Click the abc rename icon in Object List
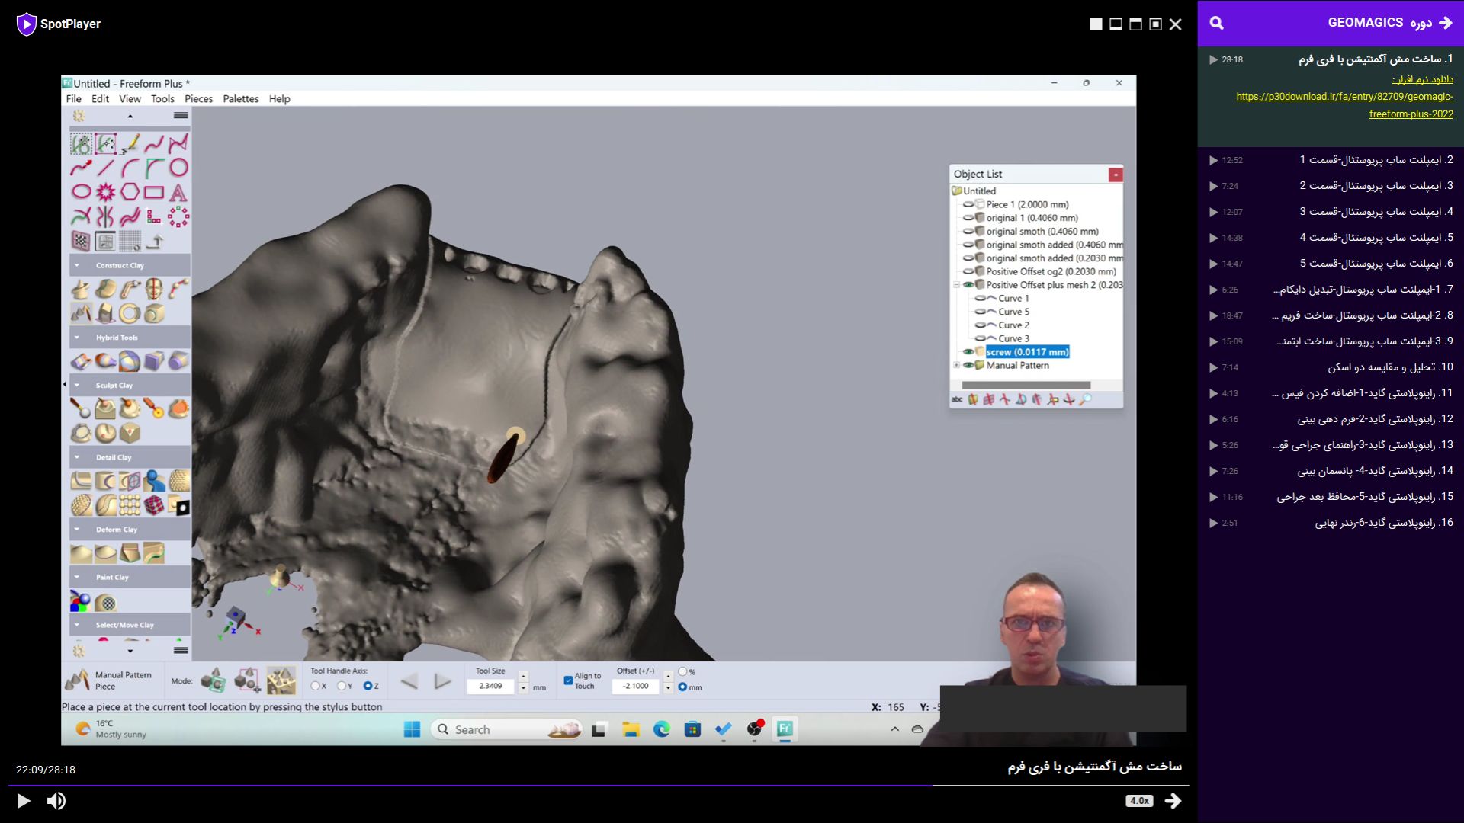1464x823 pixels. coord(957,400)
